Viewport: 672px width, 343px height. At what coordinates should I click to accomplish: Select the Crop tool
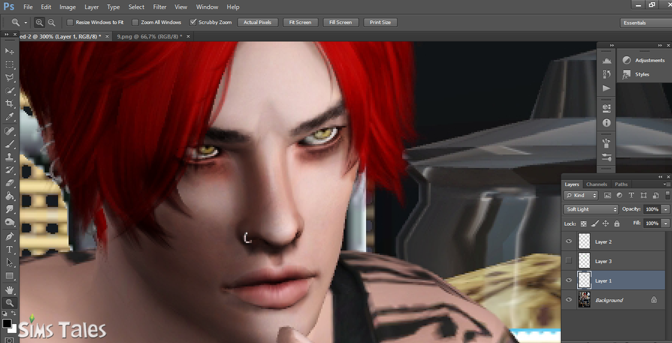pyautogui.click(x=9, y=104)
